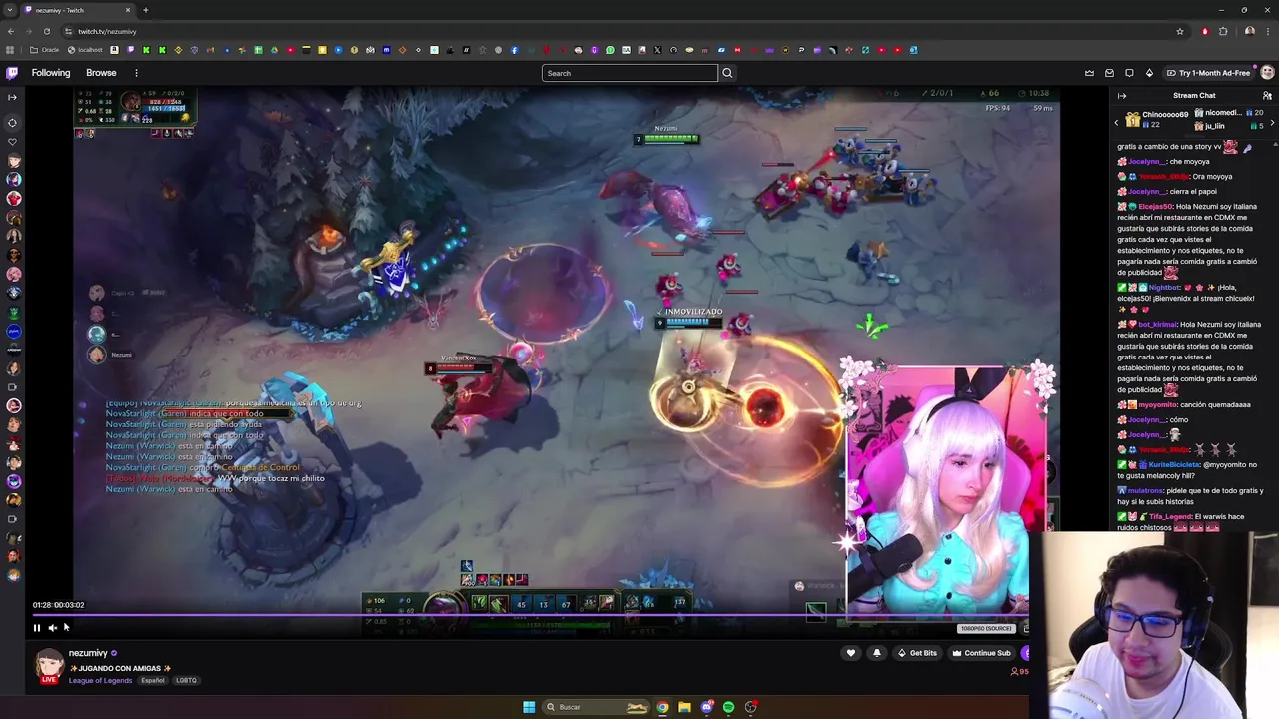Click the browser back arrow
The height and width of the screenshot is (719, 1279).
[10, 31]
